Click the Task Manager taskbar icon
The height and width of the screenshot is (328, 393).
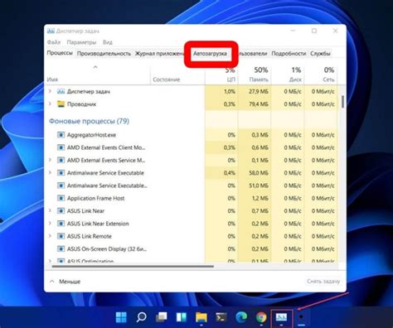[281, 317]
